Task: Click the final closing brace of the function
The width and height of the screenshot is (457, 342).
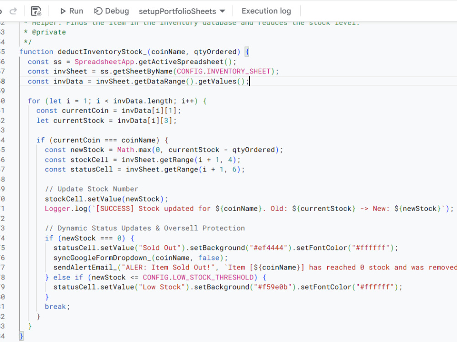Action: point(21,336)
